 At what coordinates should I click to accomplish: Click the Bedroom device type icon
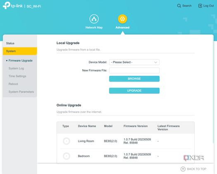[67, 156]
